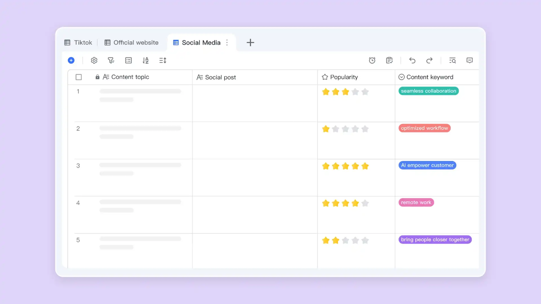Click the sort A-Z icon
The image size is (541, 304).
click(146, 60)
